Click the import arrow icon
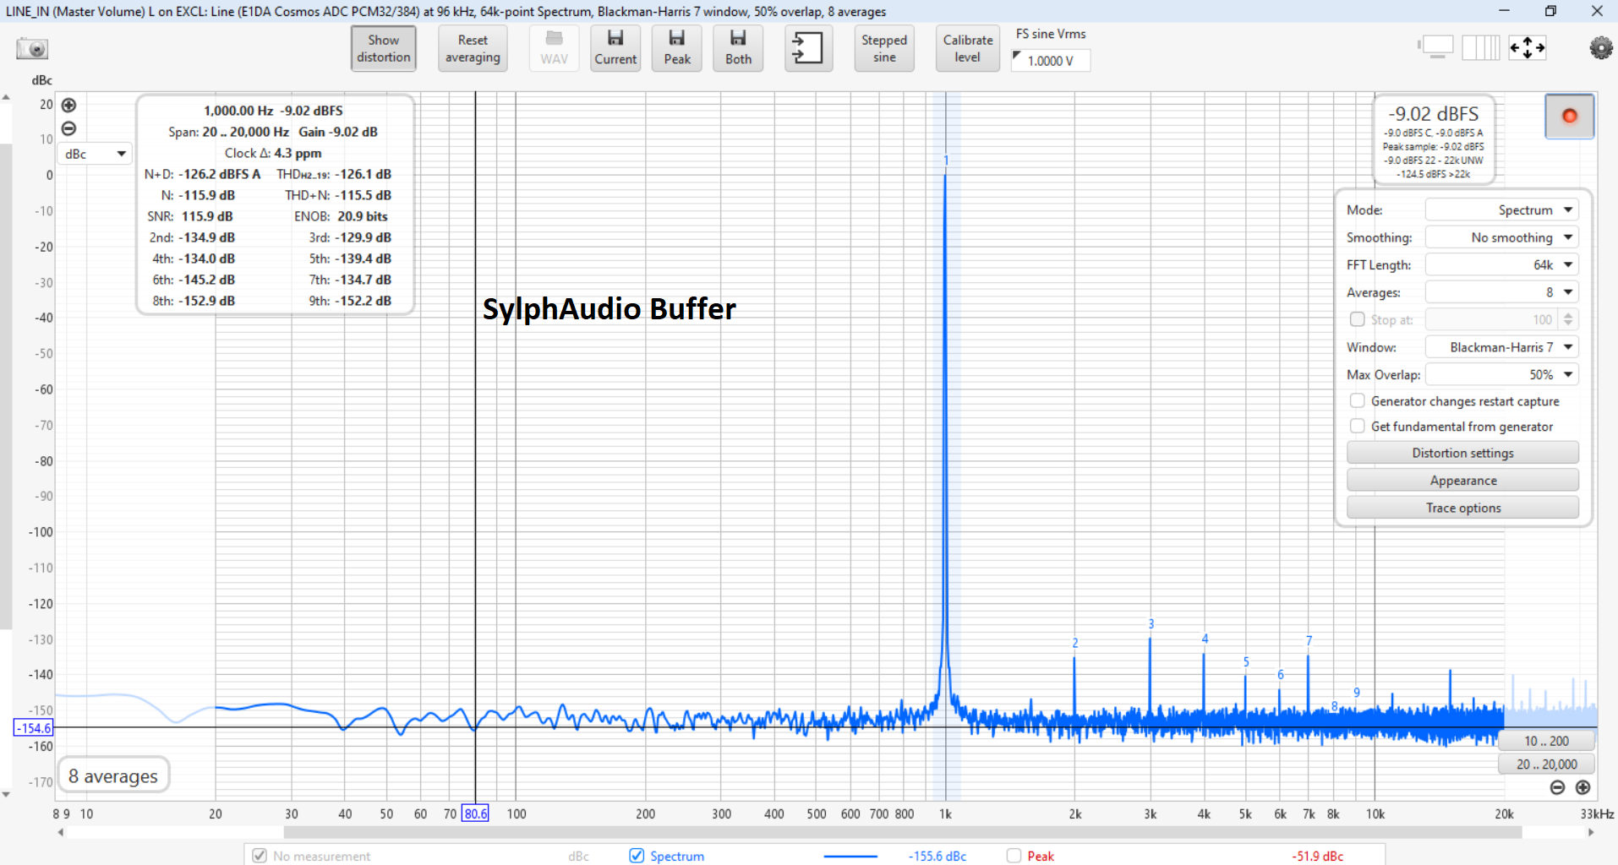Screen dimensions: 1618x865 point(808,48)
